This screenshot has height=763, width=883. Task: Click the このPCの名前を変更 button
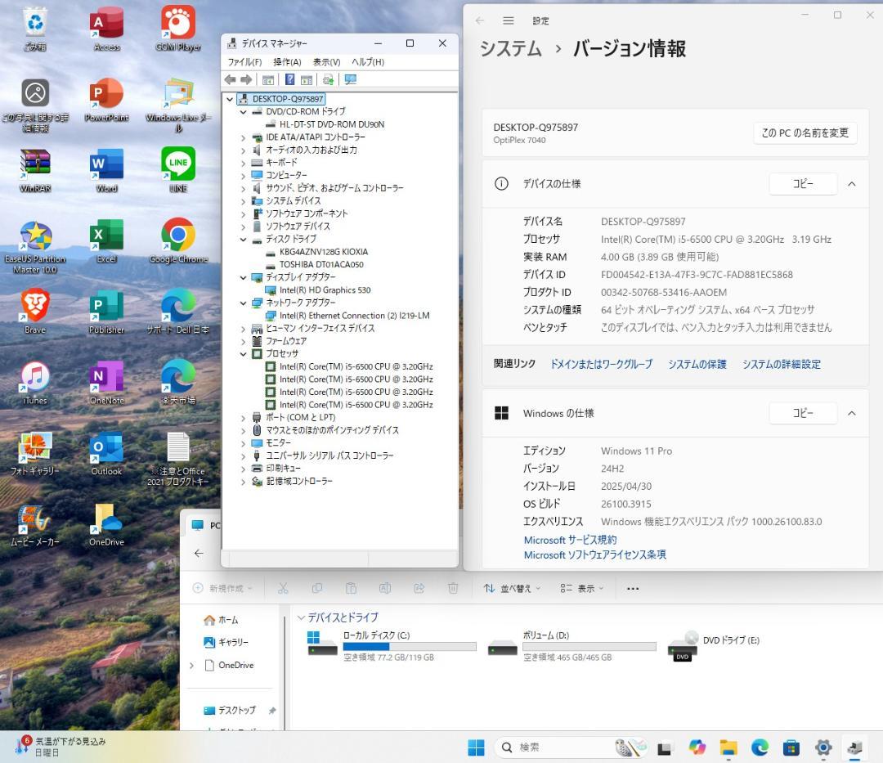(x=805, y=132)
